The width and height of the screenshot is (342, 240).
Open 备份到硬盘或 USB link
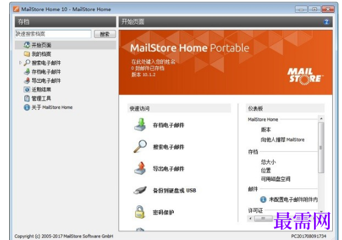[174, 190]
